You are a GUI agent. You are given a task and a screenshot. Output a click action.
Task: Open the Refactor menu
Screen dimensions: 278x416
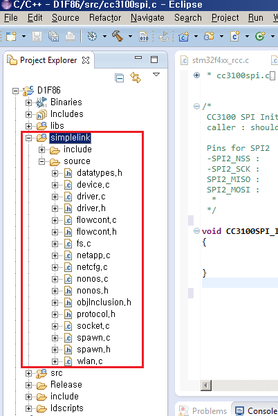pyautogui.click(x=105, y=18)
